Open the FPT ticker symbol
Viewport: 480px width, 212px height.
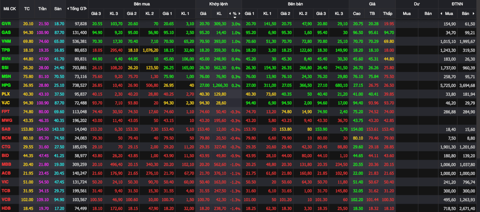(6, 112)
